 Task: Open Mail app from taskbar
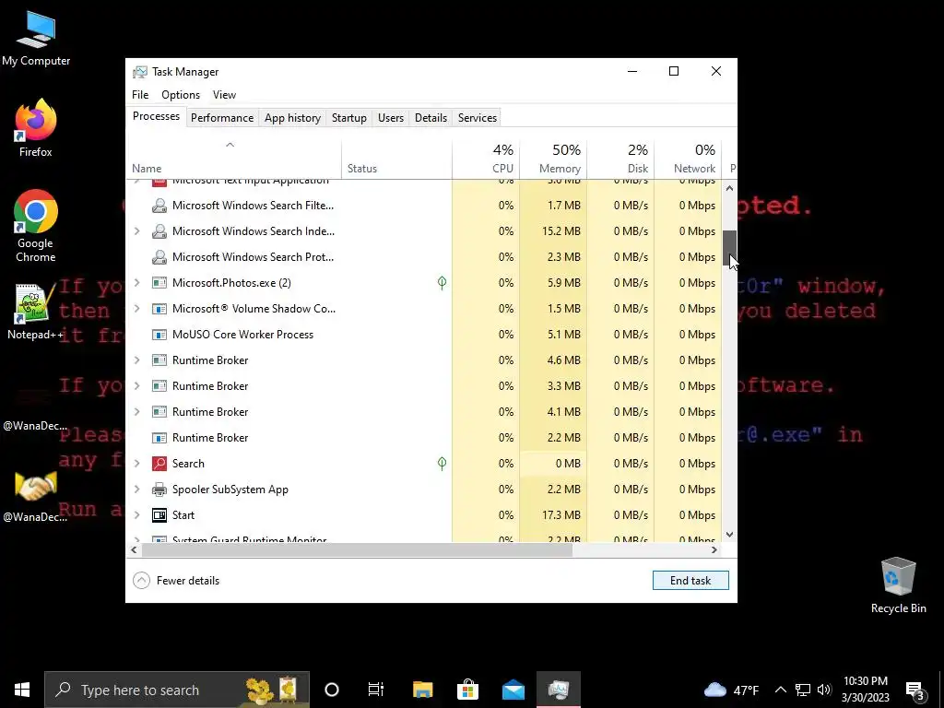click(513, 690)
